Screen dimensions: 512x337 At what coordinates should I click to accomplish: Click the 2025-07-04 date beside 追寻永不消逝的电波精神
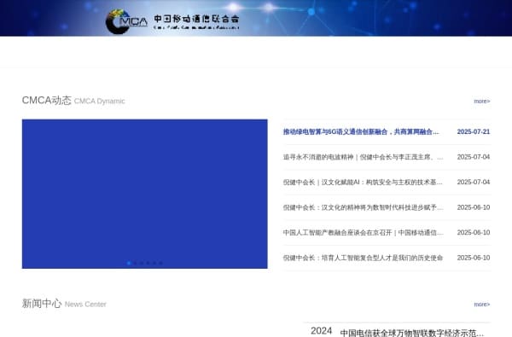474,157
